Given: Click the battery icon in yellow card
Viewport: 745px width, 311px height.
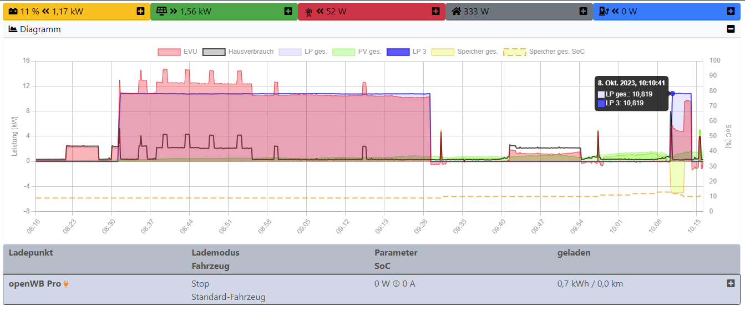Looking at the screenshot, I should click(13, 11).
